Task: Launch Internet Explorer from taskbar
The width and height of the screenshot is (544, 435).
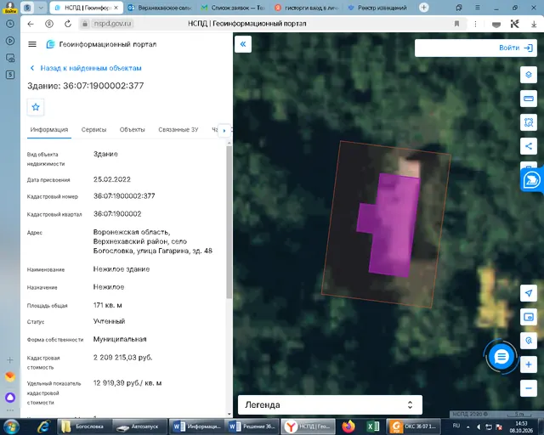Action: (x=43, y=427)
